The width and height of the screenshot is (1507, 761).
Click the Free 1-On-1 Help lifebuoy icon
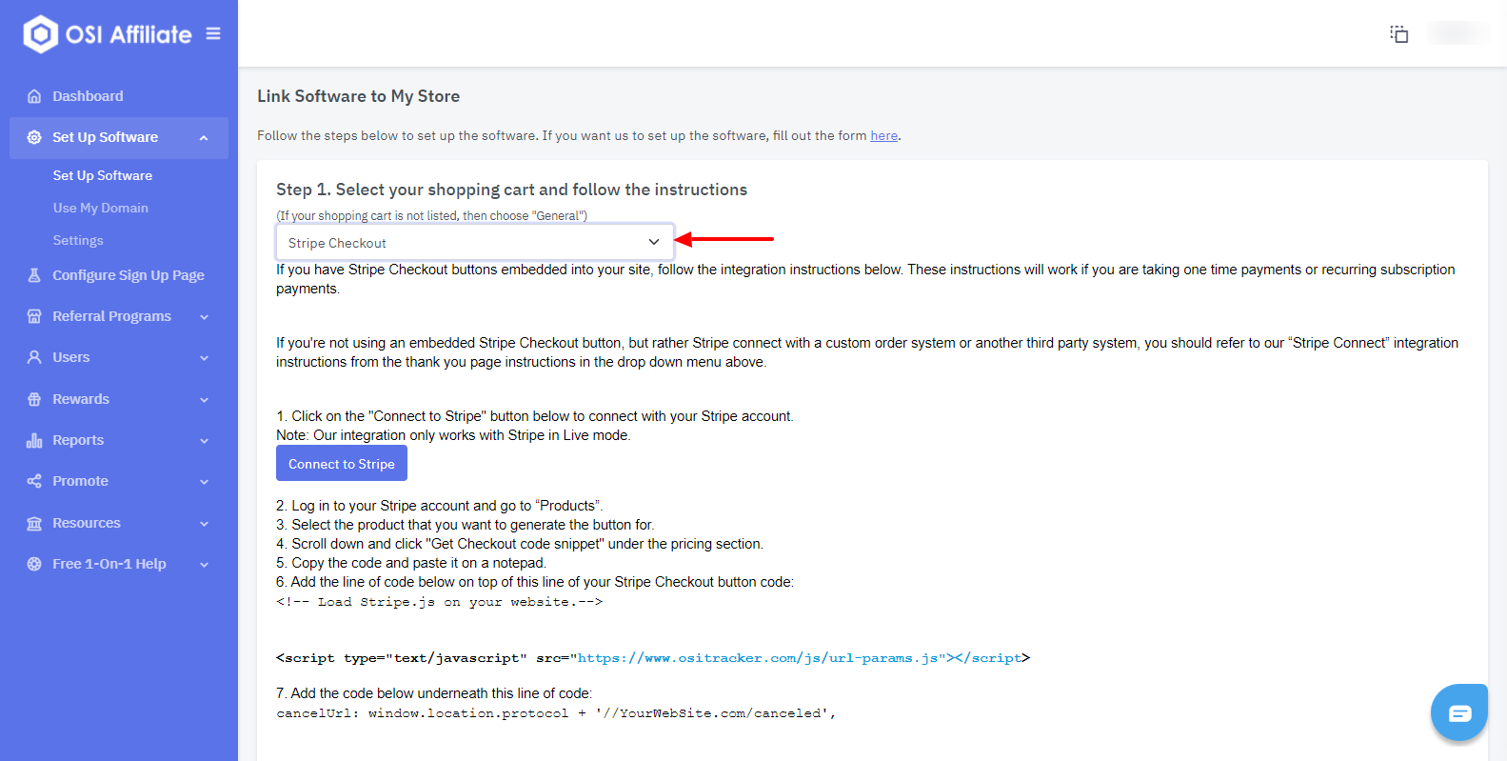pyautogui.click(x=34, y=564)
